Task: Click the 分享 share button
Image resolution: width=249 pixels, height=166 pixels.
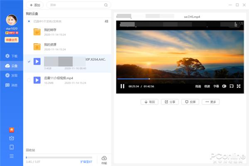Action: [x=170, y=102]
